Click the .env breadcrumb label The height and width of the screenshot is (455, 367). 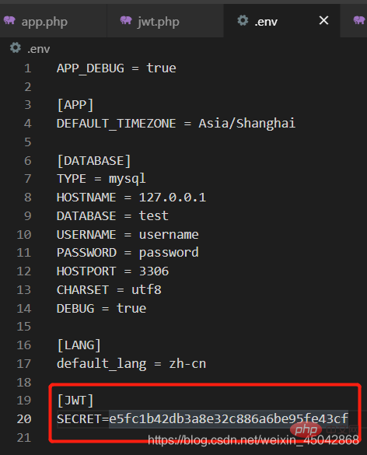[x=38, y=49]
